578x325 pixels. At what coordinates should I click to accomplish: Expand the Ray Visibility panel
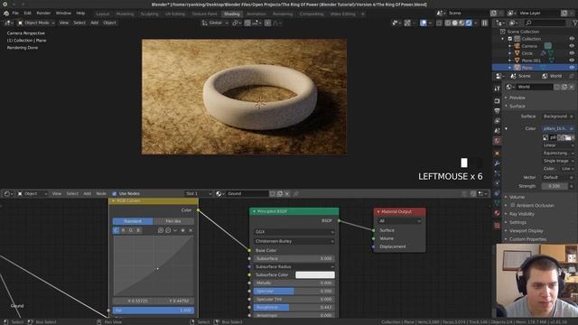(x=522, y=214)
